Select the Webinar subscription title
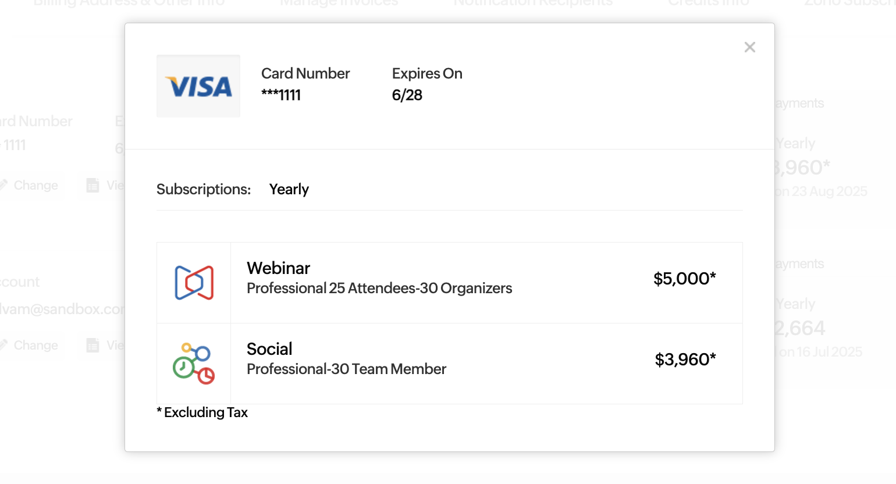 pyautogui.click(x=278, y=268)
